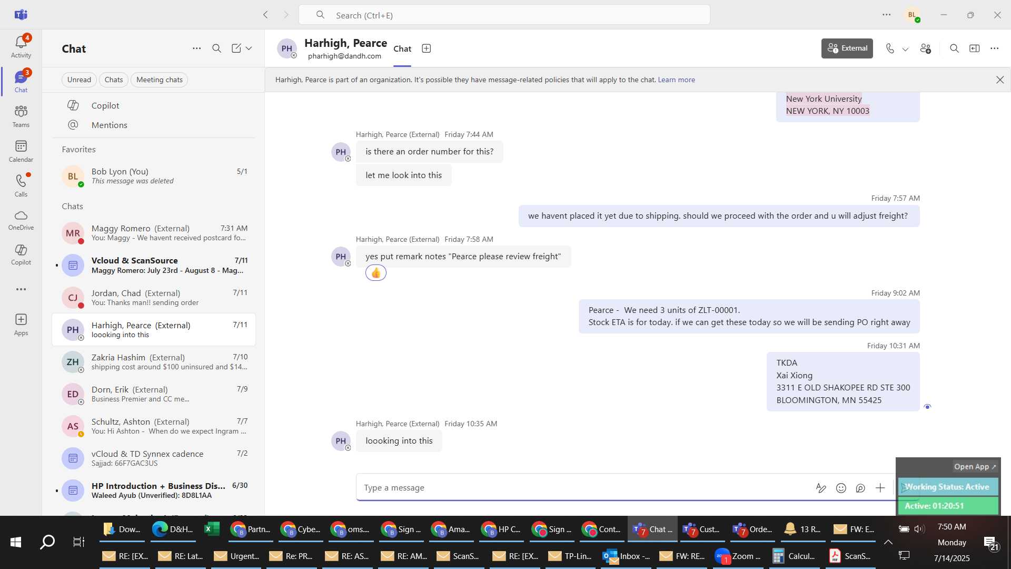Open Windows Start menu

(x=16, y=542)
